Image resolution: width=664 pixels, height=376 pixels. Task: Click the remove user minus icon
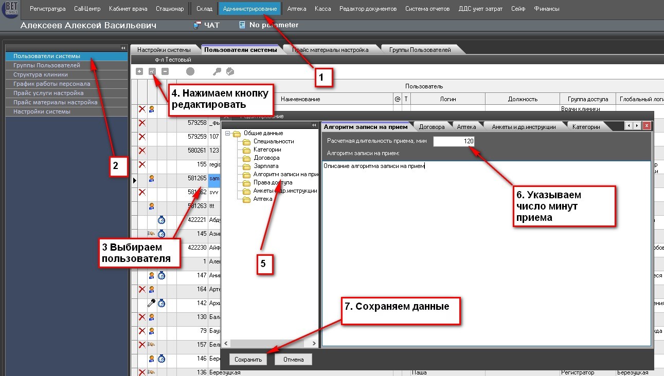click(165, 72)
